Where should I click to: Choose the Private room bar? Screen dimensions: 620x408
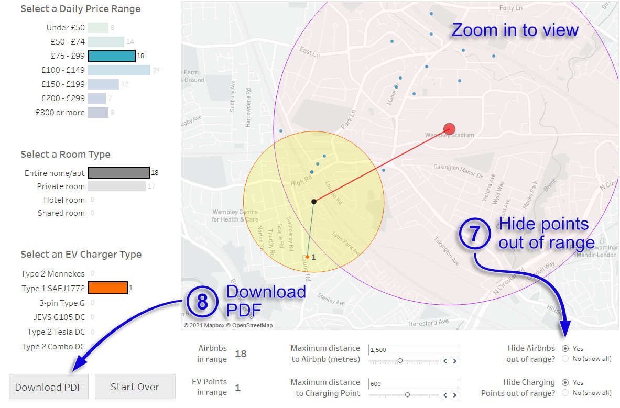point(116,186)
